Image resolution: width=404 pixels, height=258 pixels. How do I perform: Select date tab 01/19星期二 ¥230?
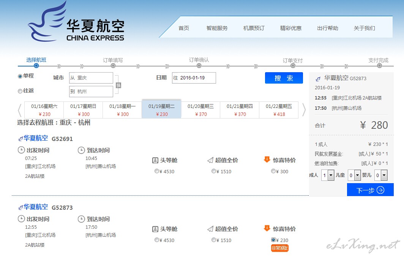(161, 109)
